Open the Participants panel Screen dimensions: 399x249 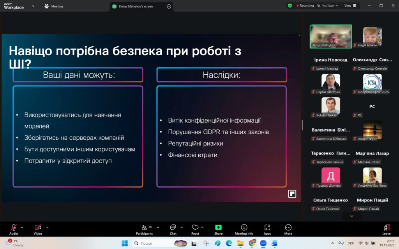tap(144, 229)
